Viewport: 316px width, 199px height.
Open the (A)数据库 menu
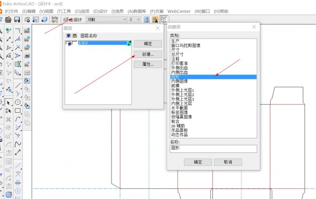(137, 11)
